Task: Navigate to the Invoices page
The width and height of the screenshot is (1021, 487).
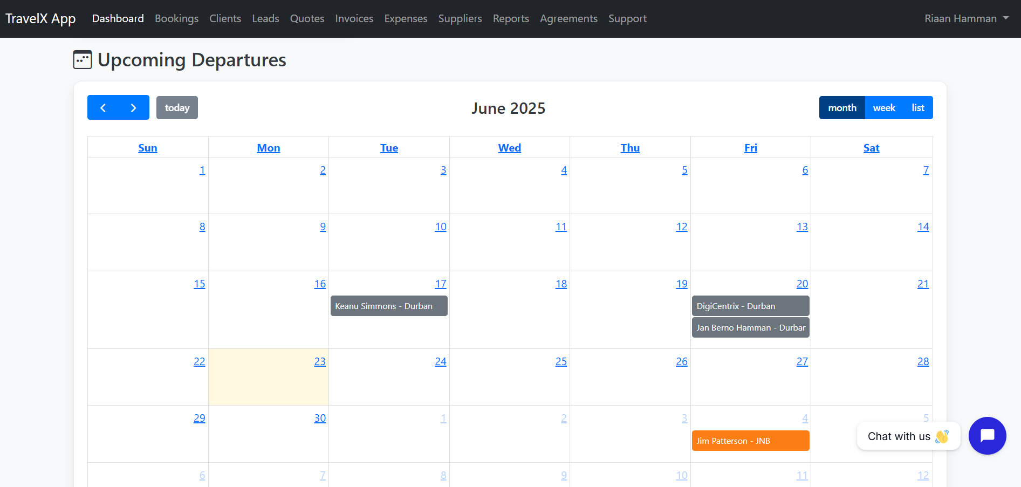Action: click(354, 18)
